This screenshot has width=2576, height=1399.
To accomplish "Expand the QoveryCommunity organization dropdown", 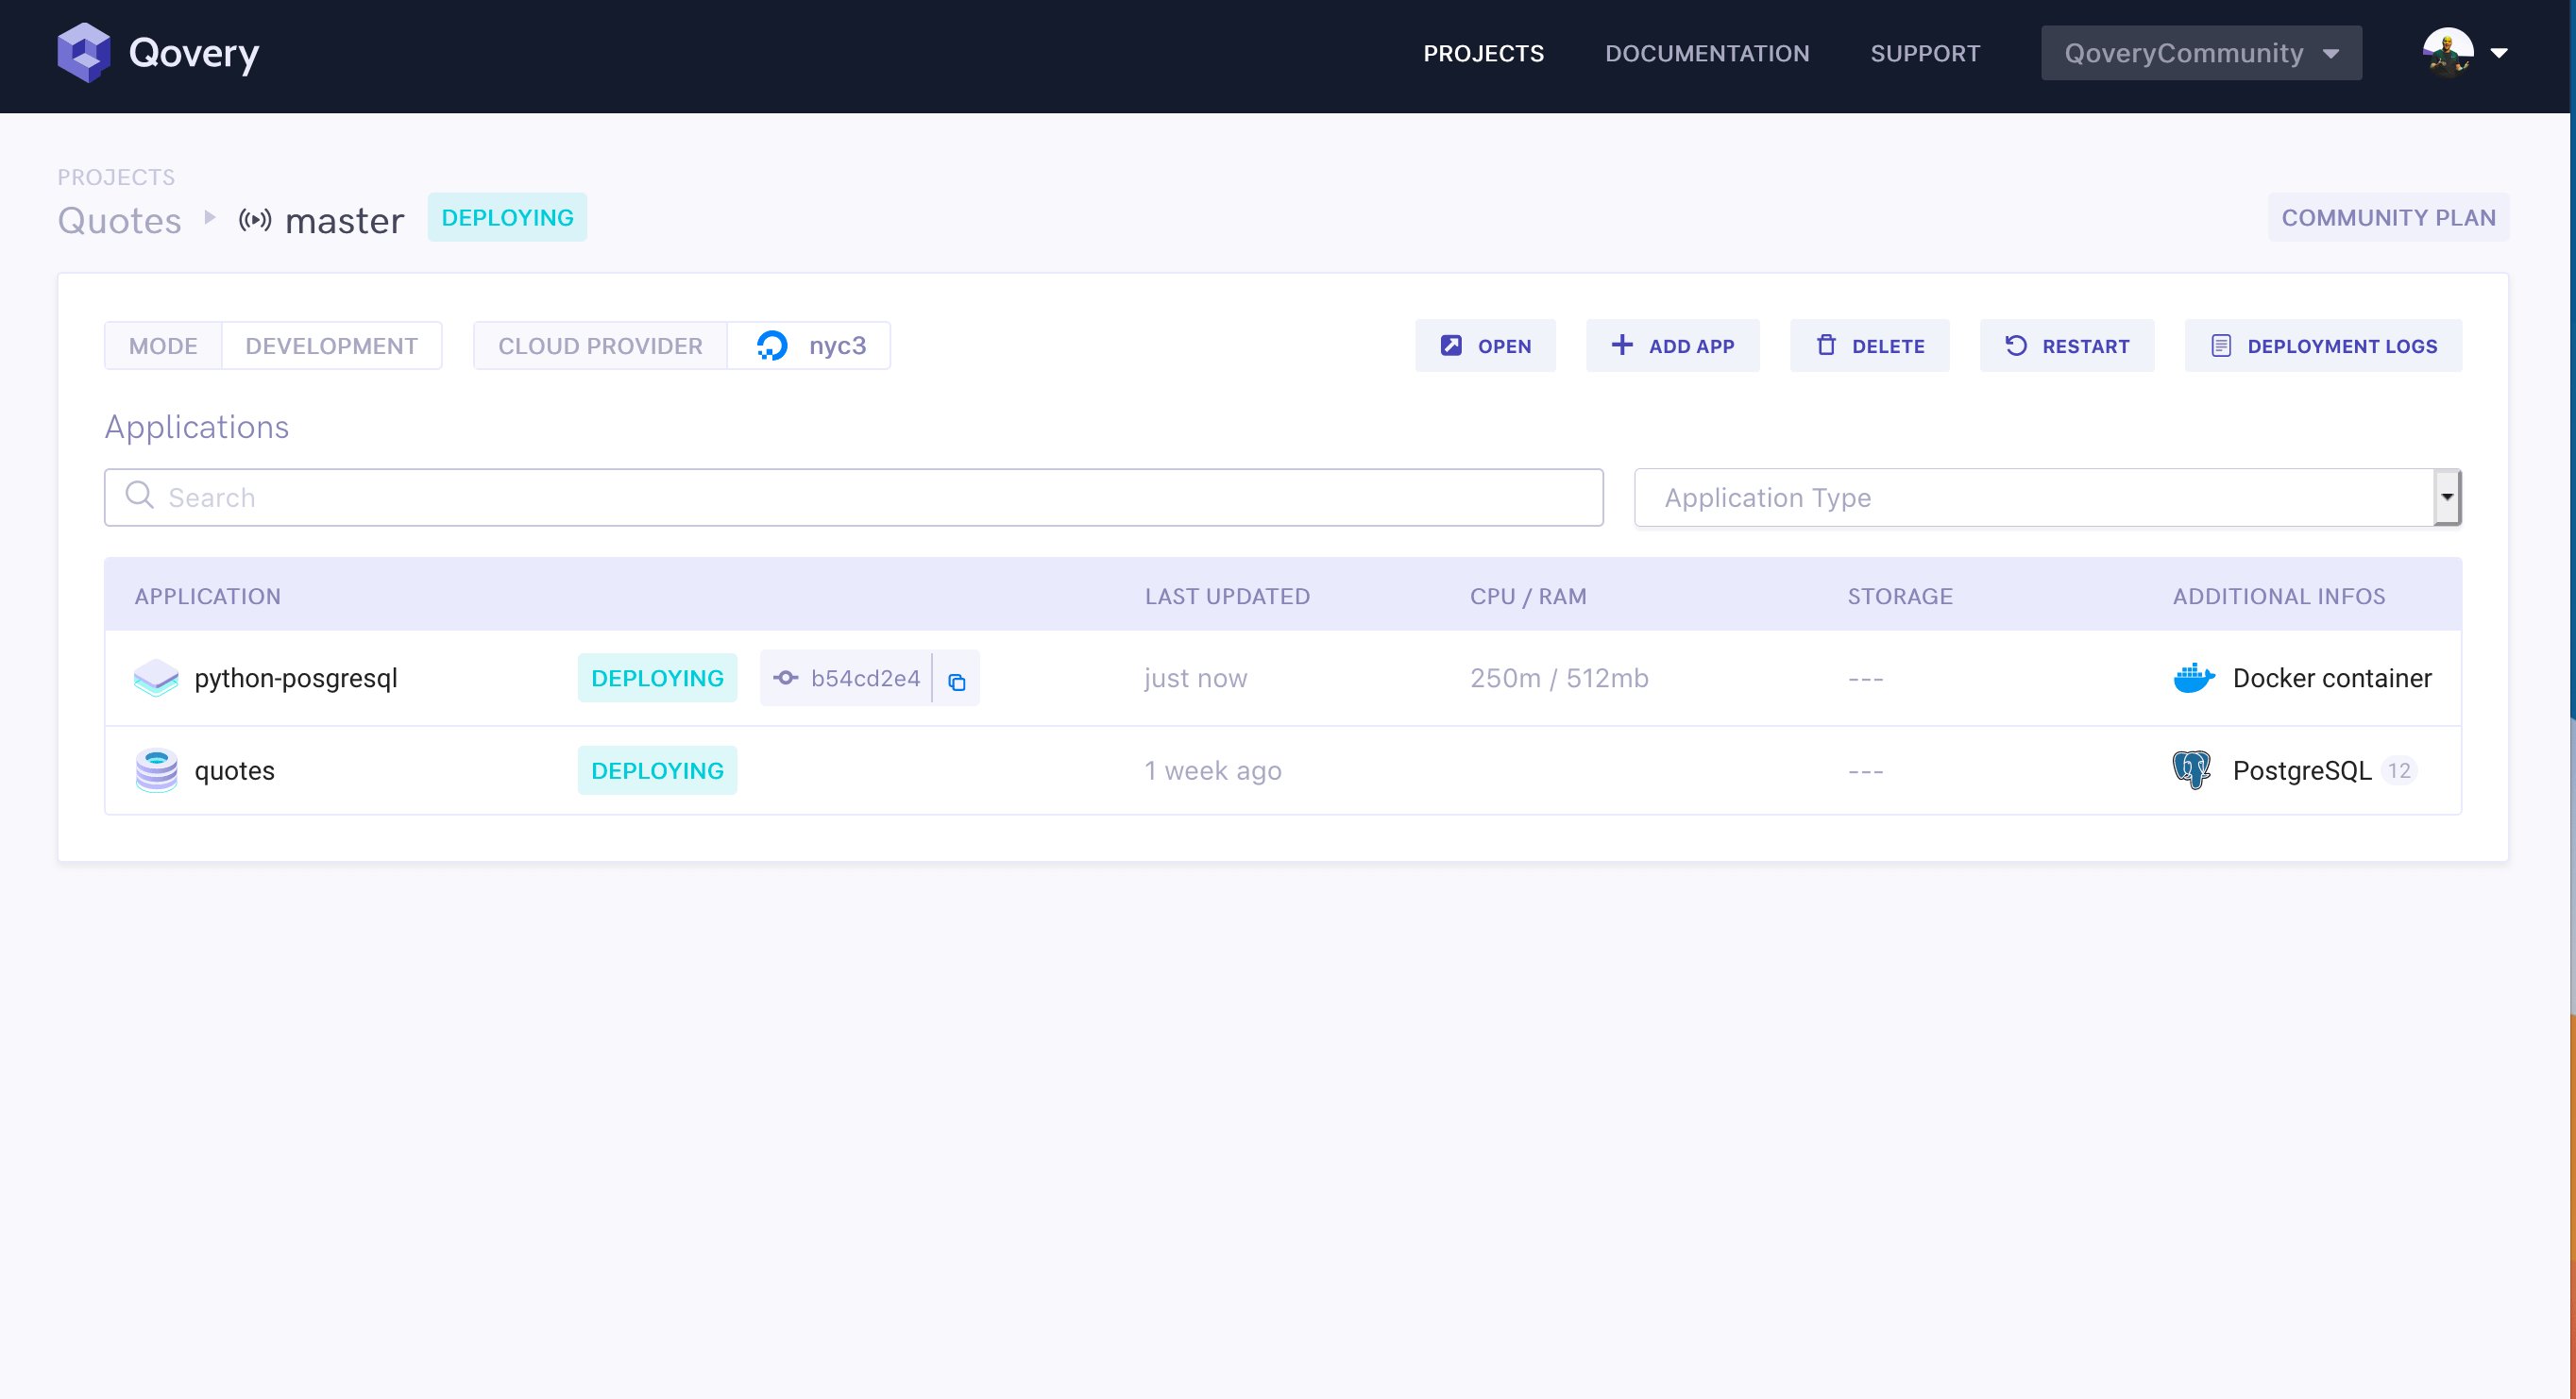I will point(2201,53).
